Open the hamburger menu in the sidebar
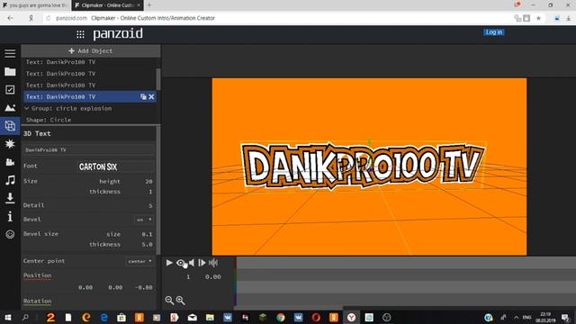The image size is (576, 324). click(10, 53)
